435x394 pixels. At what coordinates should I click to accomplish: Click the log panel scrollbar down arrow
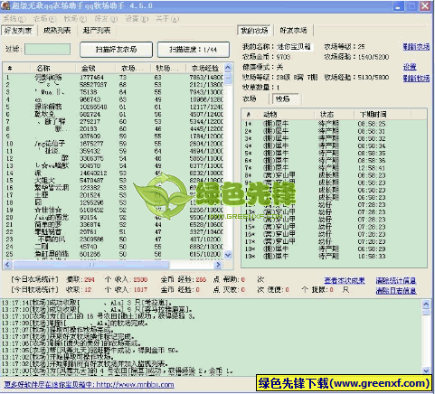point(426,371)
